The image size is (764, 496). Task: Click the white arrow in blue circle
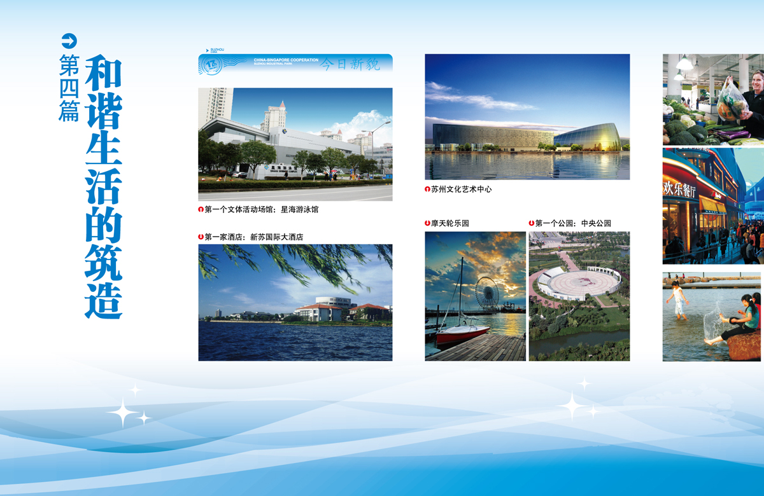click(x=68, y=41)
